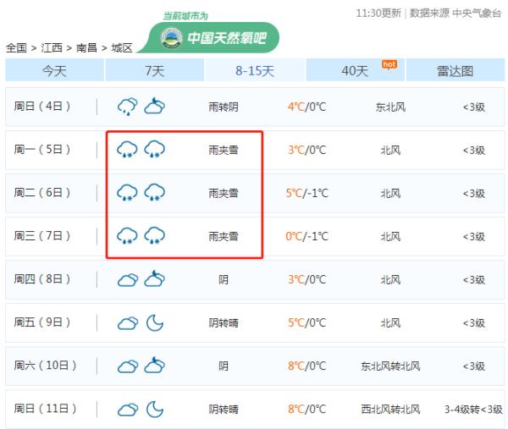
Task: Click the overcast icon for 周五（9日）
Action: pos(128,323)
